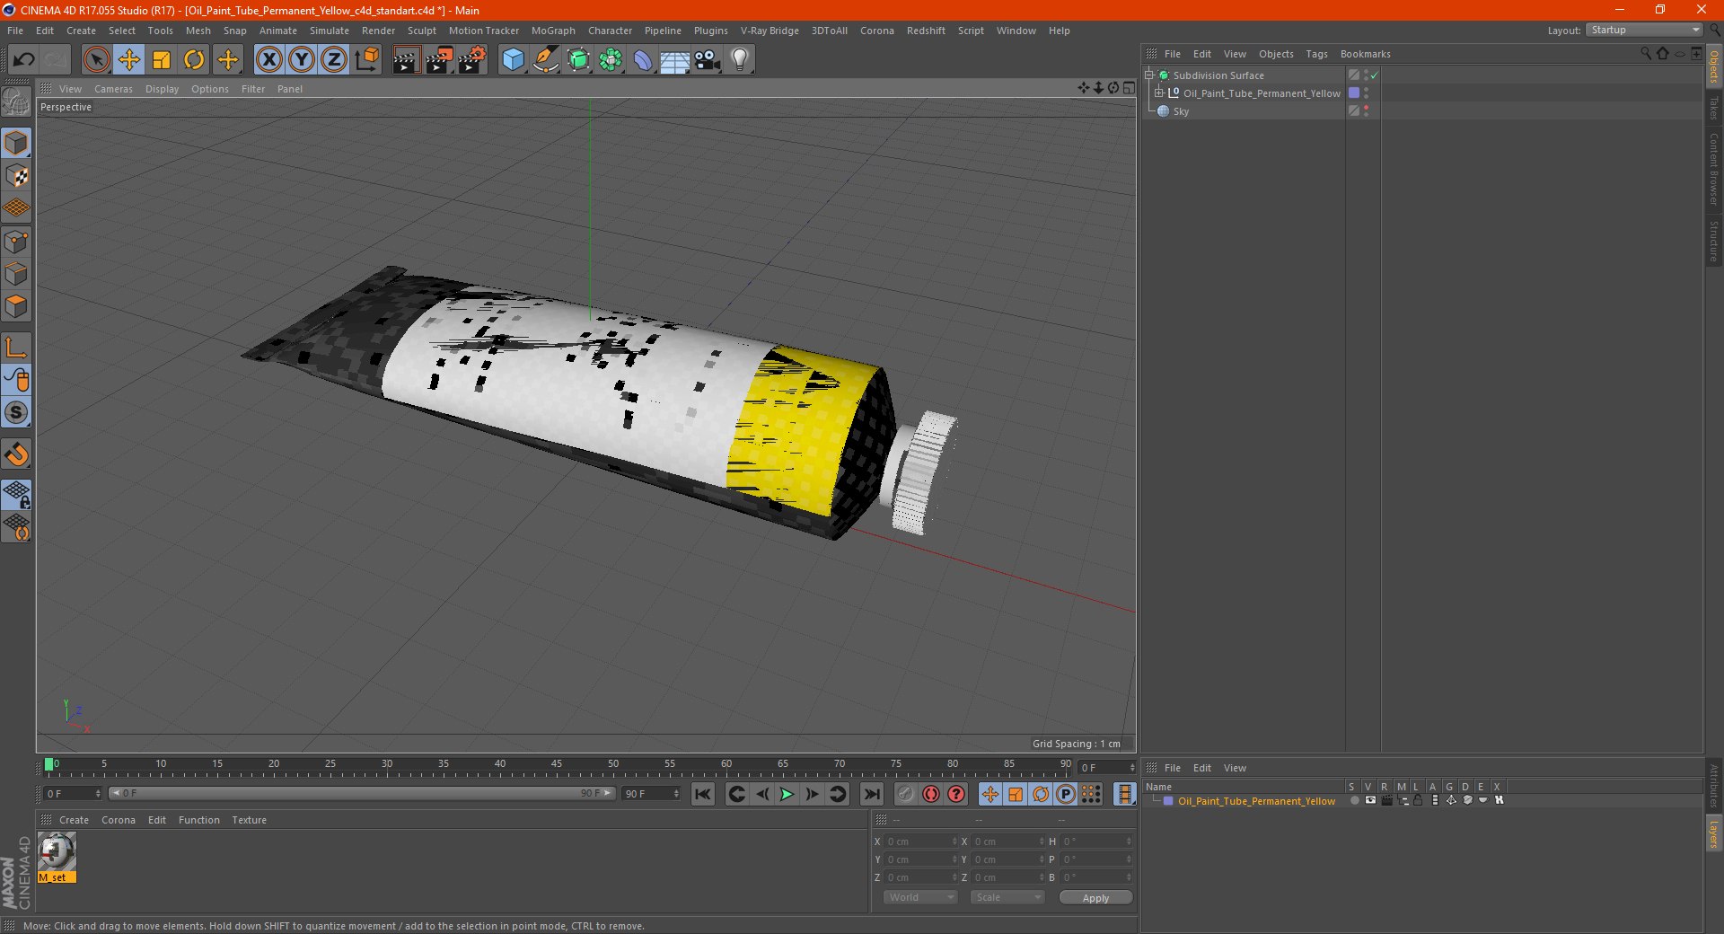Activate the Scale tool
The height and width of the screenshot is (934, 1724).
click(162, 60)
